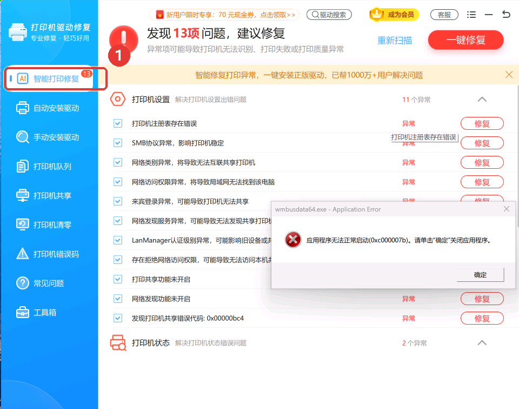Click 修复 for error code 0x00000bc4
Image resolution: width=519 pixels, height=409 pixels.
[482, 318]
